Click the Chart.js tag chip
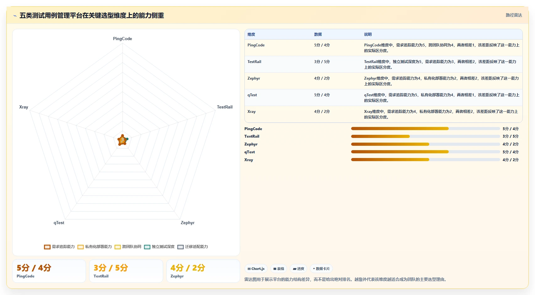The width and height of the screenshot is (535, 295). 256,269
